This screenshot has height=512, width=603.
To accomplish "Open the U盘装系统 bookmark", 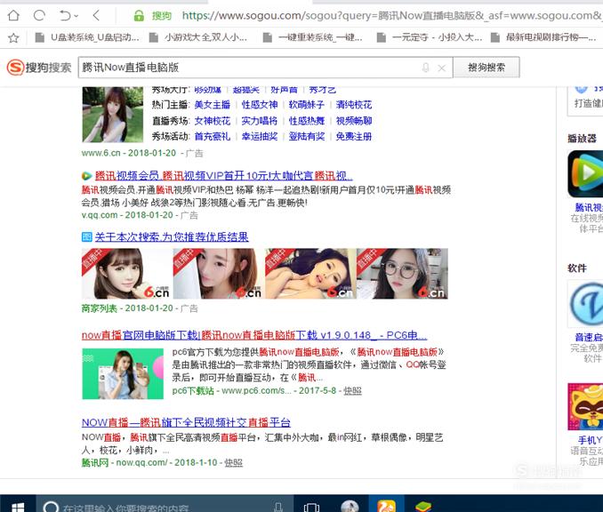I will point(87,37).
